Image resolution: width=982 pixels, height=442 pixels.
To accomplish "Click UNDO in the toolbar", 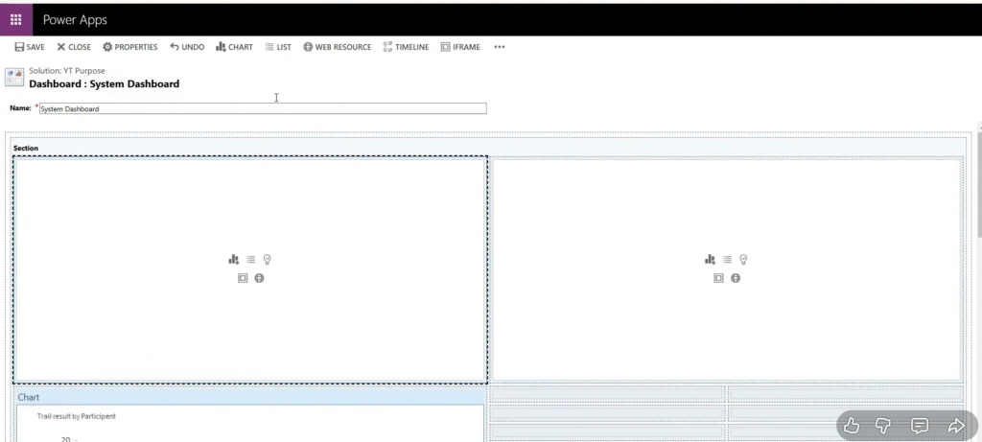I will tap(187, 47).
